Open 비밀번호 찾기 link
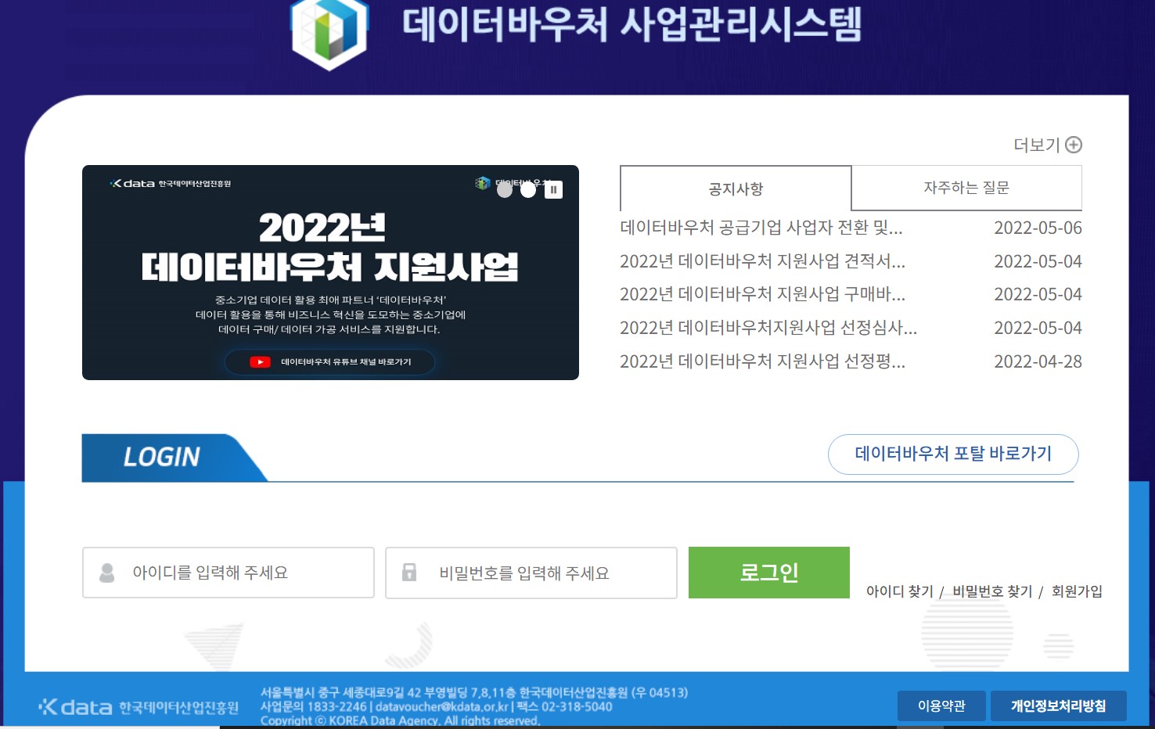 pyautogui.click(x=992, y=591)
